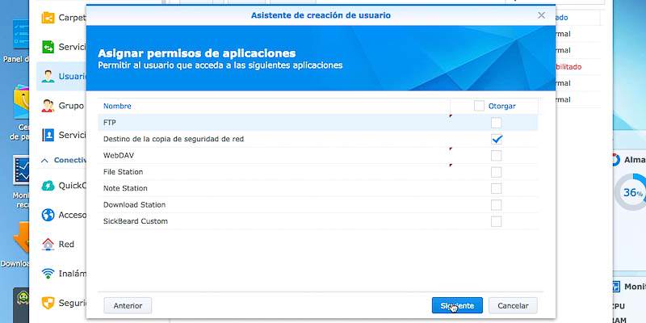The image size is (646, 323).
Task: Toggle the Otorgar select-all checkbox
Action: pyautogui.click(x=479, y=106)
